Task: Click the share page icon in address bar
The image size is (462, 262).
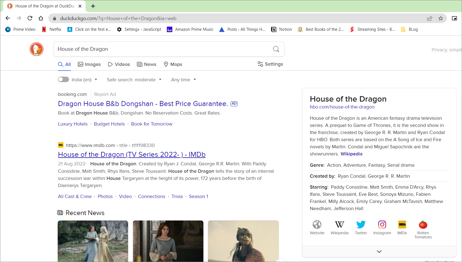Action: [x=430, y=18]
